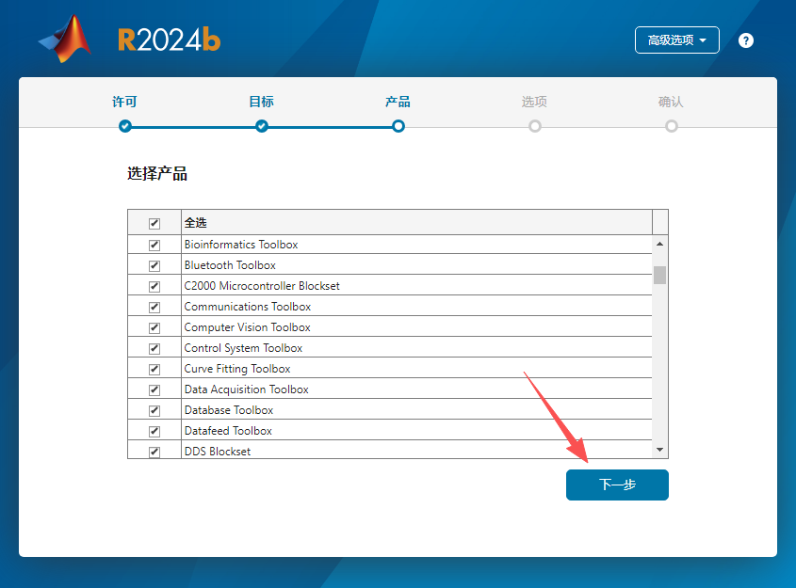The height and width of the screenshot is (588, 796).
Task: Click the scrollbar down arrow
Action: coord(659,450)
